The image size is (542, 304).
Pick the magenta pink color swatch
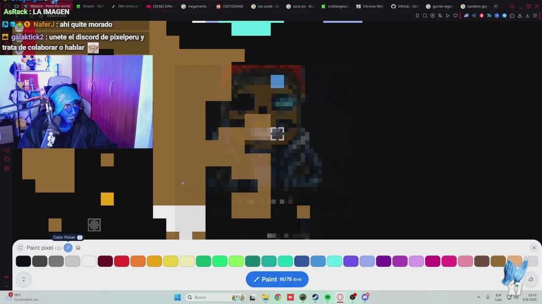click(x=449, y=261)
